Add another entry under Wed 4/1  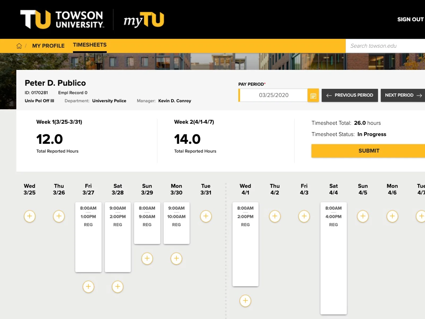point(245,301)
